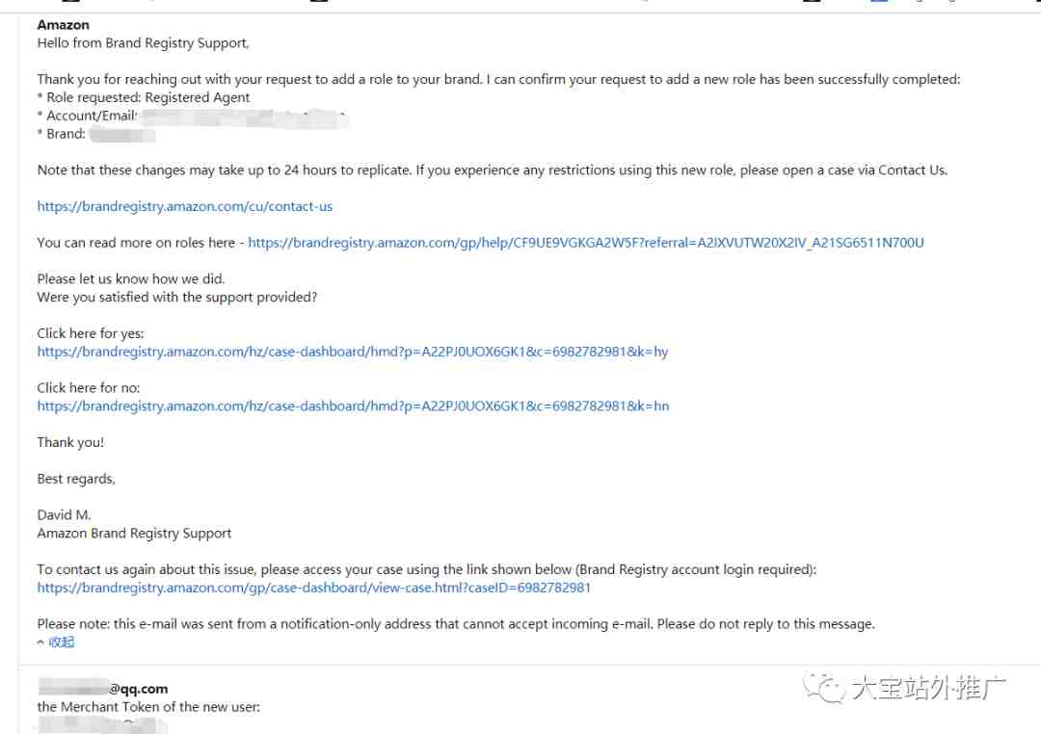
Task: Click the Amazon Brand Registry Support signature line
Action: (x=134, y=534)
